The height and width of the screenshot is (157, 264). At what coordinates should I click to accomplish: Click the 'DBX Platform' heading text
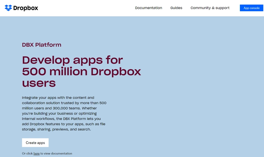tap(42, 45)
